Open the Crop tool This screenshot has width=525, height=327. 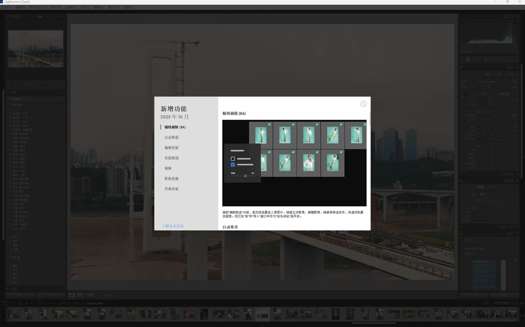[x=477, y=59]
